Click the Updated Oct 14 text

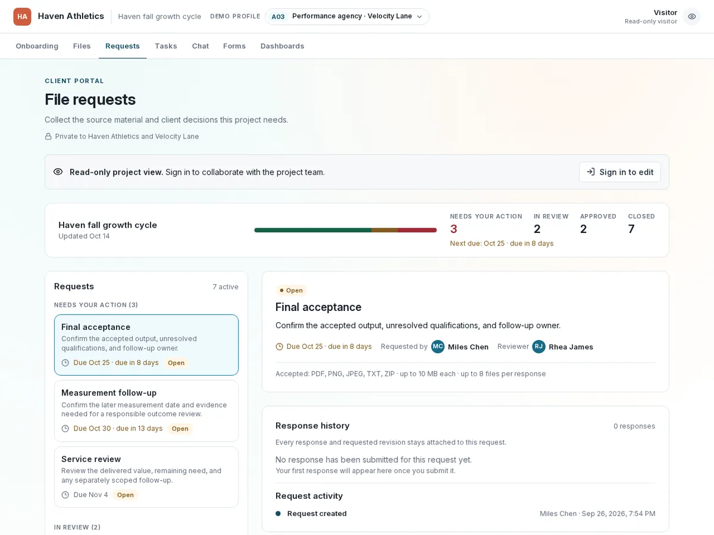[84, 237]
